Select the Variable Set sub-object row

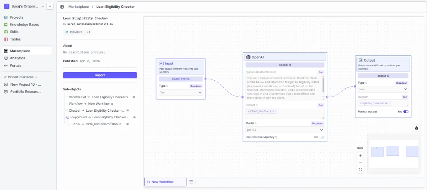click(100, 97)
